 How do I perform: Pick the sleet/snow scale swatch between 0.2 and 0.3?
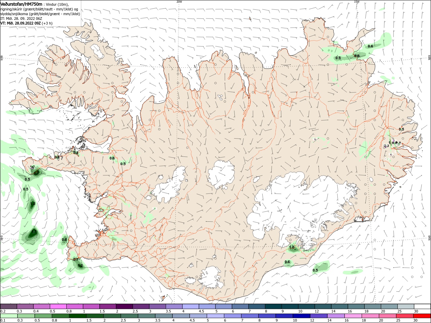coord(8,307)
